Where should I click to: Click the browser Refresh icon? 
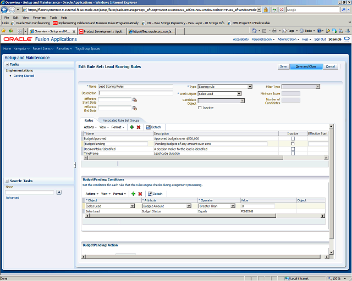(274, 10)
